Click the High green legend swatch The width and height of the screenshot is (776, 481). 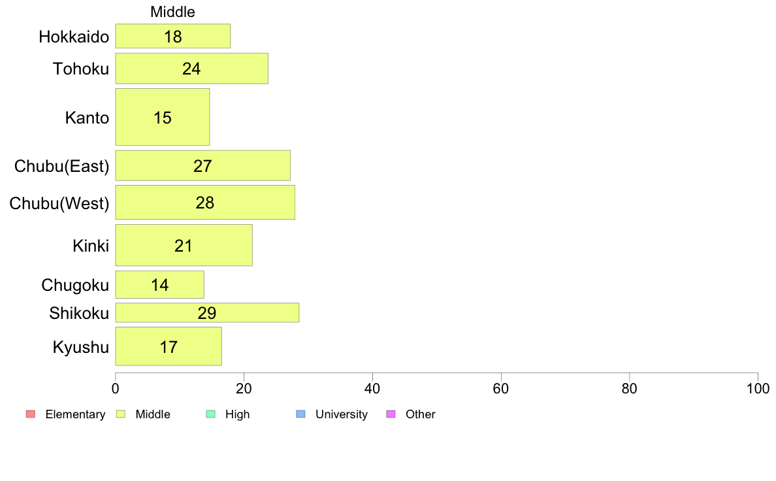[210, 414]
